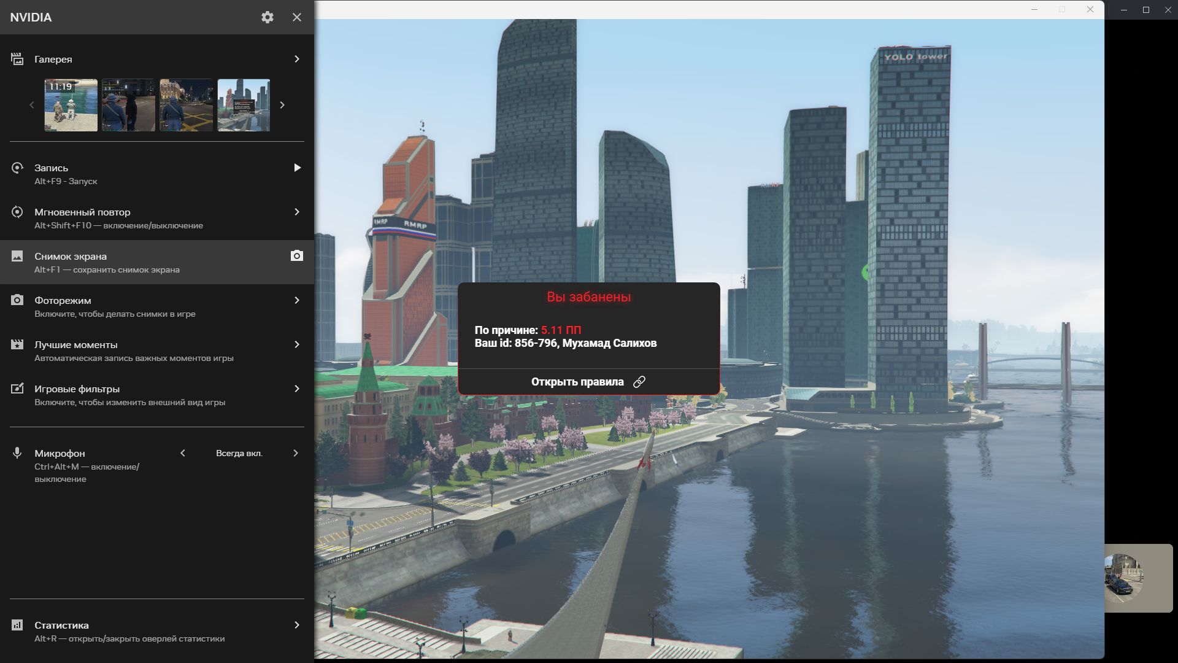Click the Photo Mode camera icon
Viewport: 1178px width, 663px height.
(x=17, y=300)
